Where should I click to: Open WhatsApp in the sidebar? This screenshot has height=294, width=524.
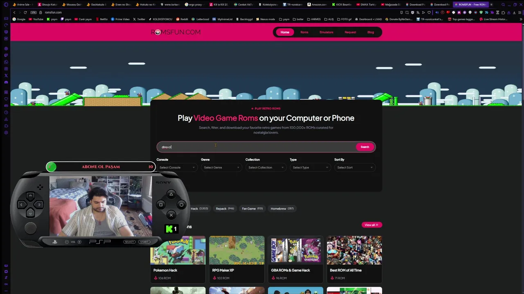pos(6,62)
